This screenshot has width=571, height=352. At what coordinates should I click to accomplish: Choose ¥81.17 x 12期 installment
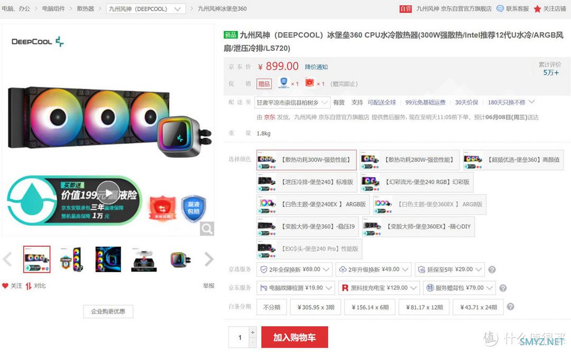pyautogui.click(x=424, y=307)
